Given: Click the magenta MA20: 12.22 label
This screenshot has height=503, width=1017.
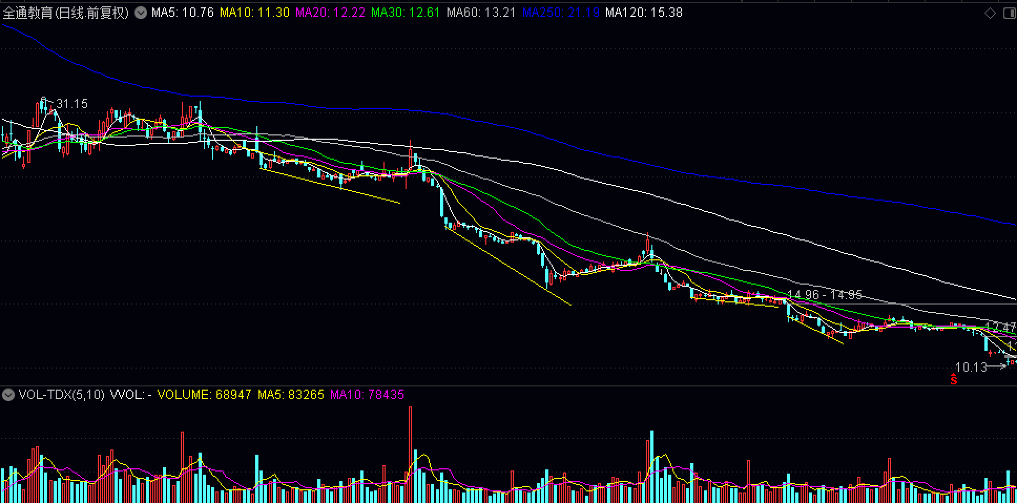Looking at the screenshot, I should coord(330,13).
